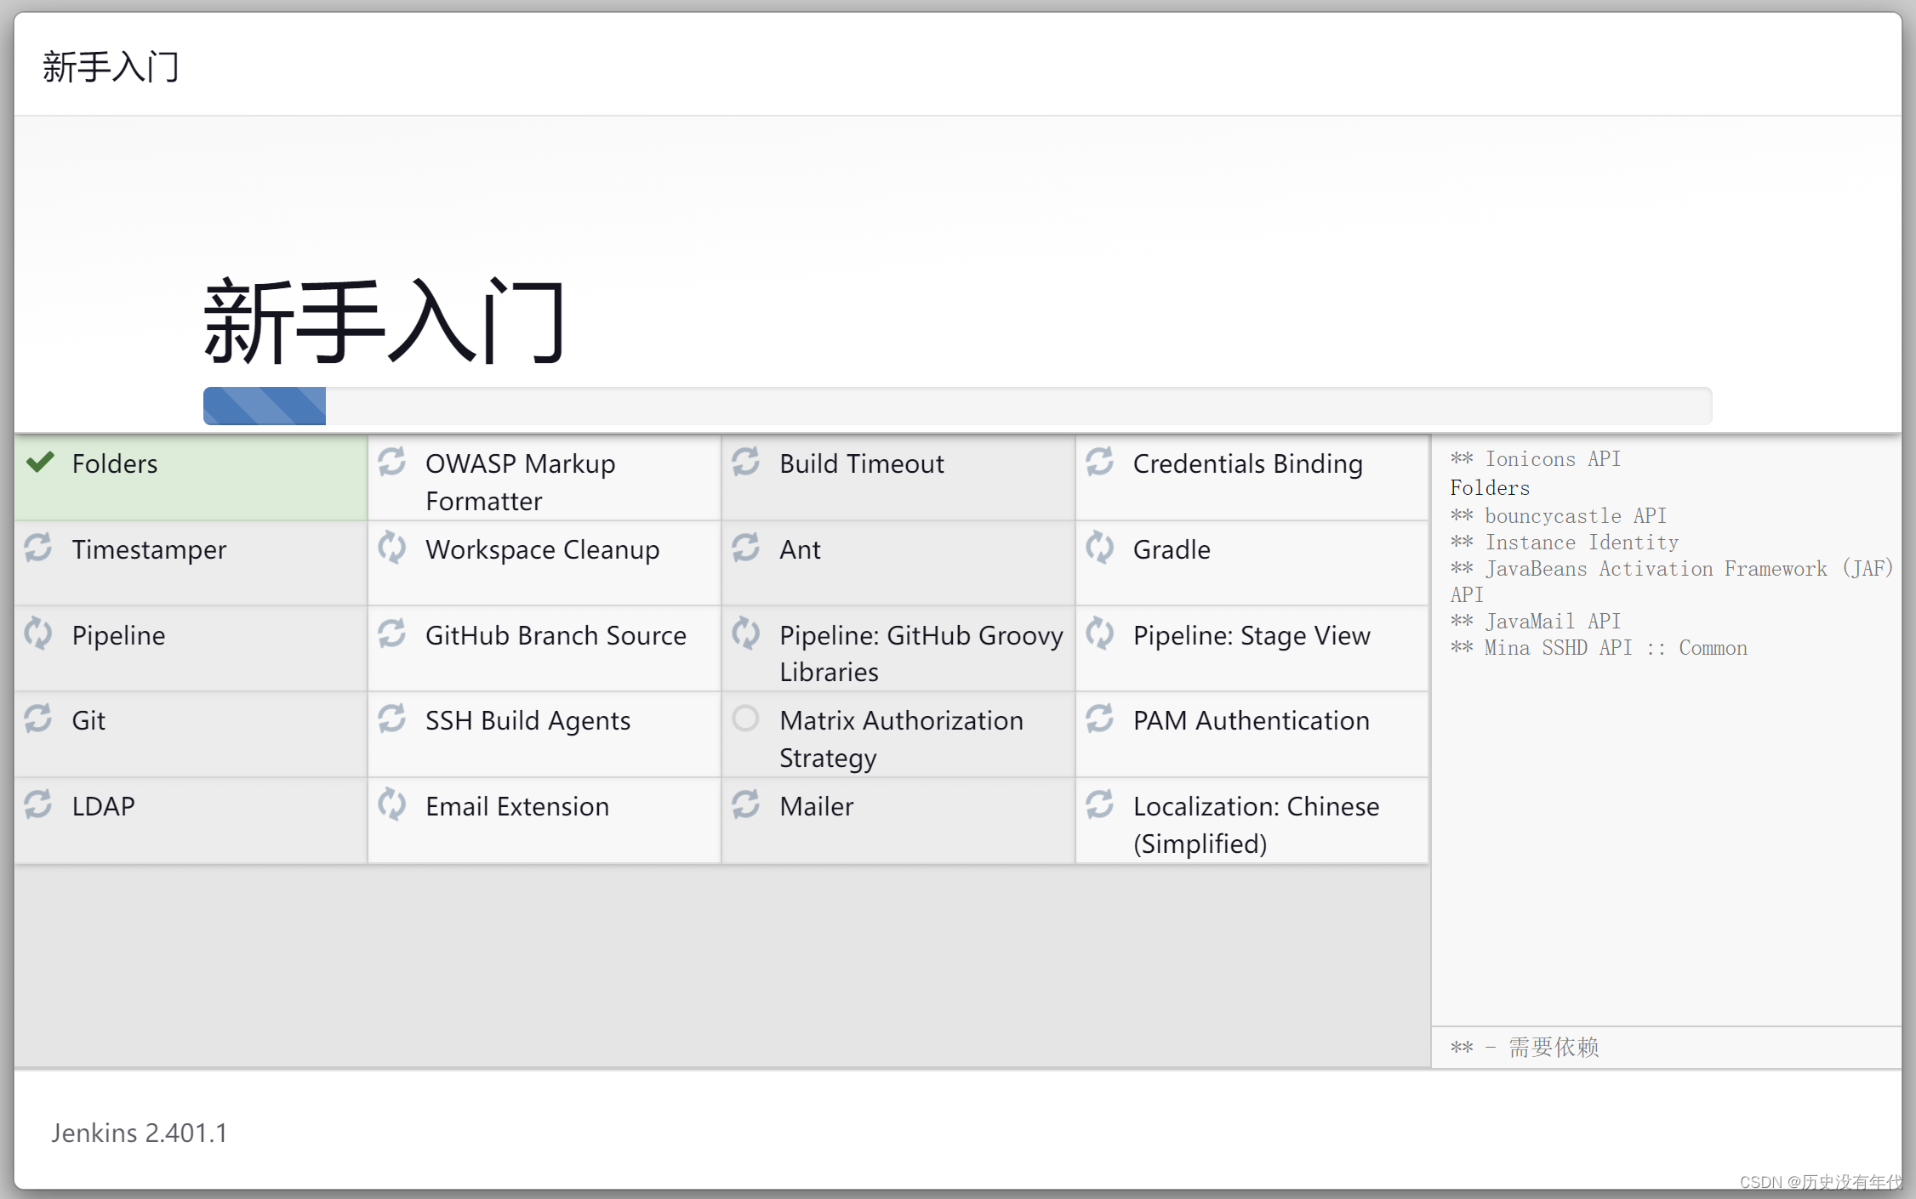Click the sync icon beside Mailer
1916x1199 pixels.
coord(745,804)
